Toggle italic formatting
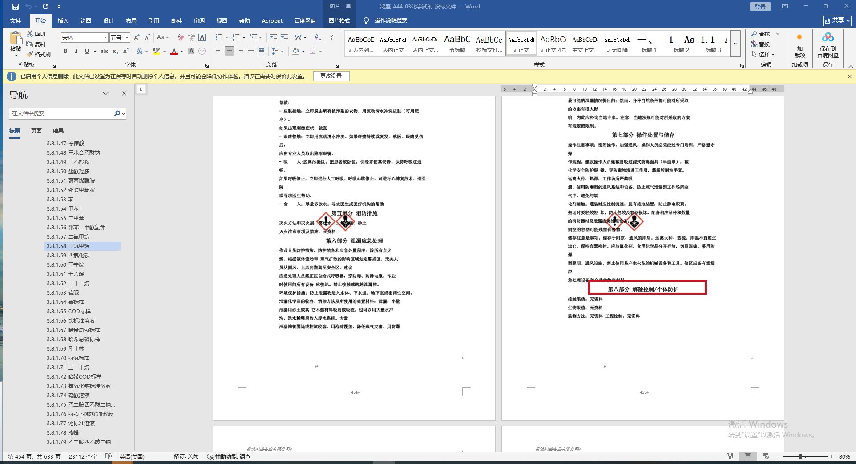856x464 pixels. point(76,52)
